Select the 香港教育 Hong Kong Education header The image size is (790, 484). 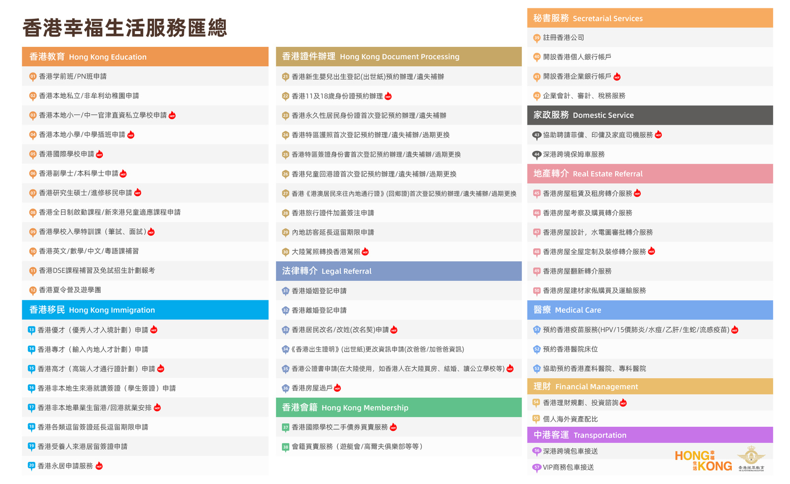145,57
